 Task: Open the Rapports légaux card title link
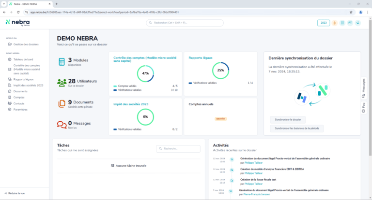pos(201,58)
